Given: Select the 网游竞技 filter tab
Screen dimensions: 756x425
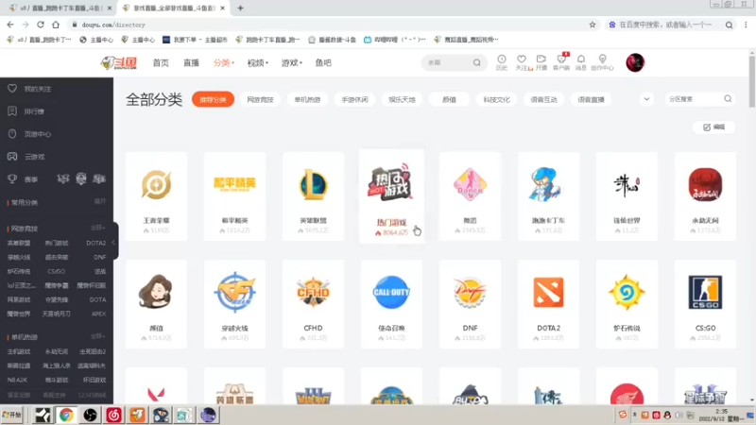Looking at the screenshot, I should (x=261, y=99).
